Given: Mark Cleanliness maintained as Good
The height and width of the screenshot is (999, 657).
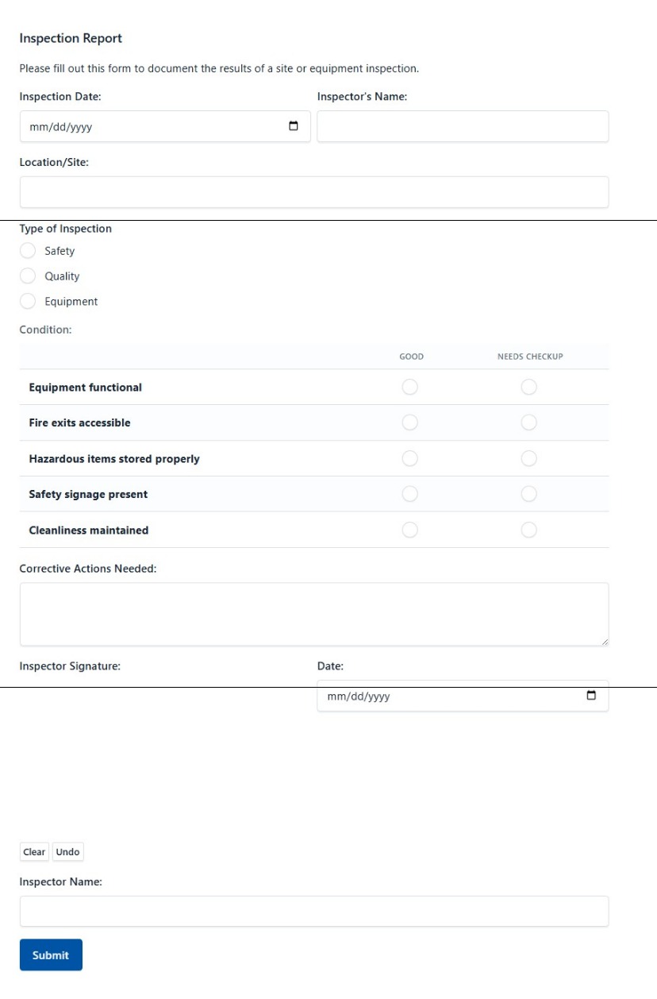Looking at the screenshot, I should pyautogui.click(x=409, y=530).
